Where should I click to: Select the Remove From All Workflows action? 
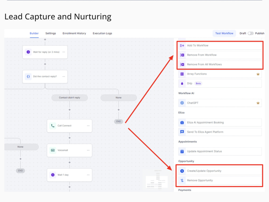pyautogui.click(x=220, y=64)
